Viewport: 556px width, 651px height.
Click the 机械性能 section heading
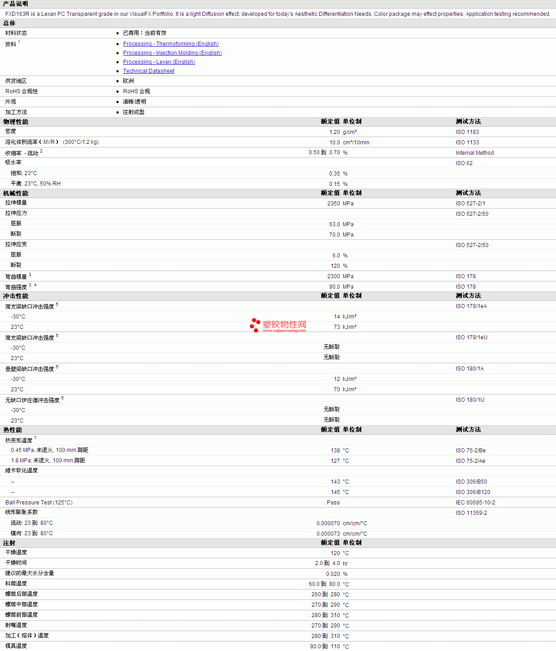pos(15,193)
